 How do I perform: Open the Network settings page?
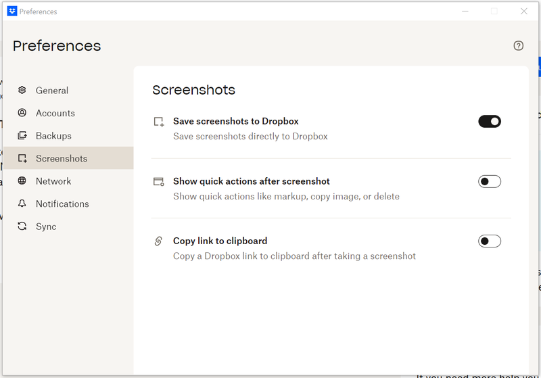(x=53, y=181)
